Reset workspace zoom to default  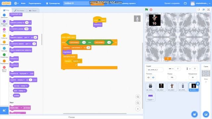[x=138, y=109]
